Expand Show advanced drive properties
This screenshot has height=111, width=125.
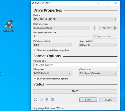tap(51, 50)
